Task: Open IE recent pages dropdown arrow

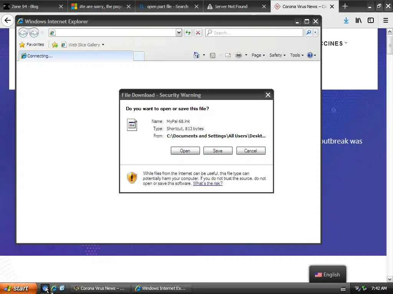Action: pyautogui.click(x=42, y=33)
